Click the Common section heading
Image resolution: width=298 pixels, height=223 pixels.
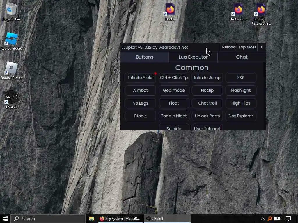(192, 67)
